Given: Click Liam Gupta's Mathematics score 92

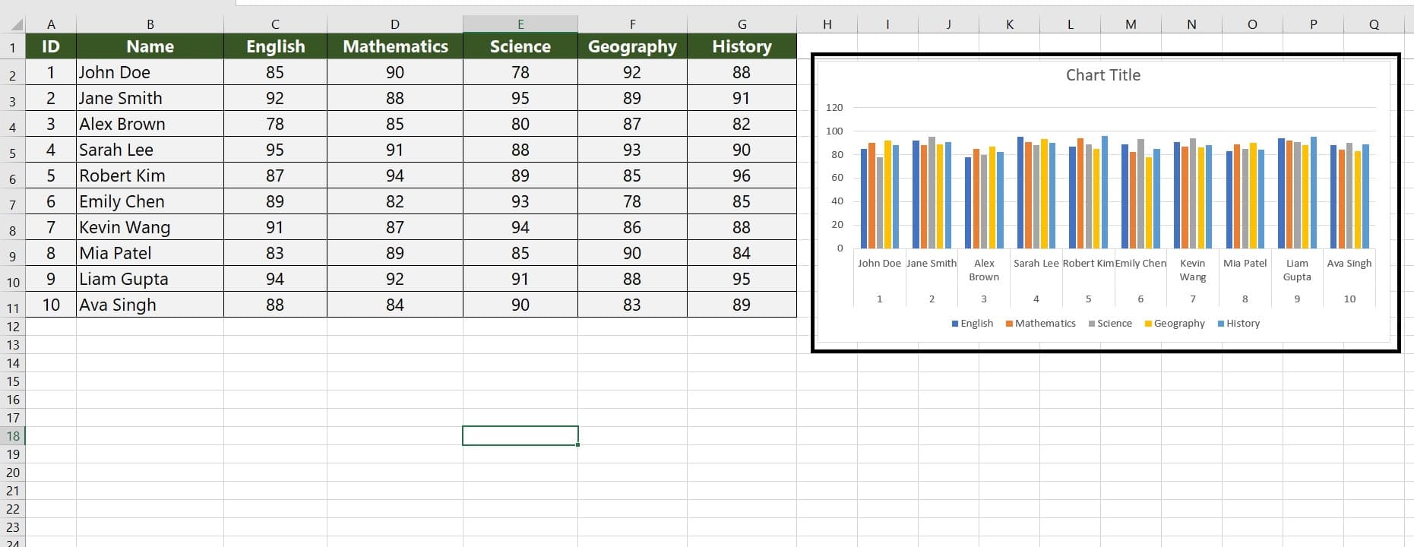Looking at the screenshot, I should [x=395, y=279].
